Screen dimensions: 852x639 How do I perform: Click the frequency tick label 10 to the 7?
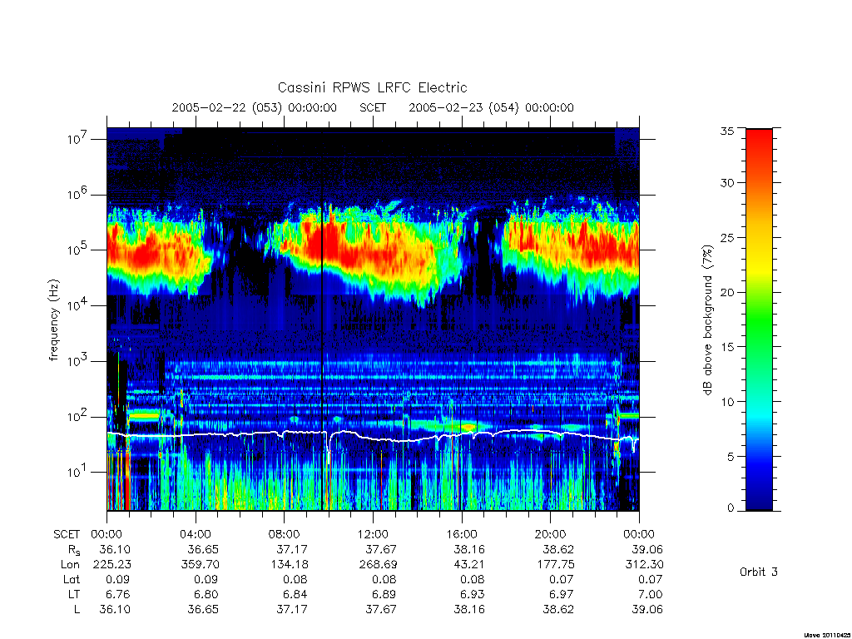coord(77,139)
